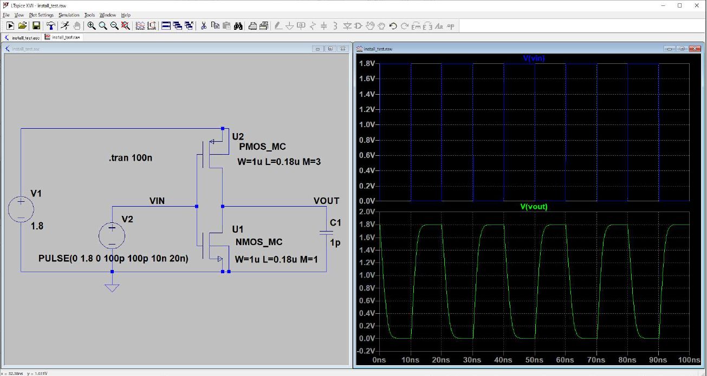Open the Plot Settings menu

click(41, 15)
